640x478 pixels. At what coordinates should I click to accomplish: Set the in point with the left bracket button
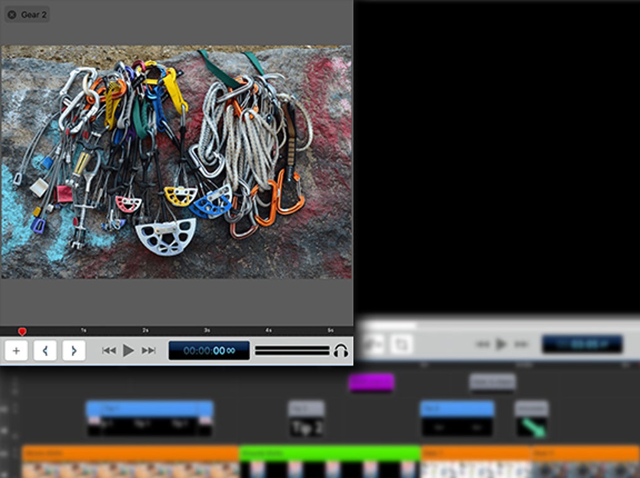(x=45, y=350)
